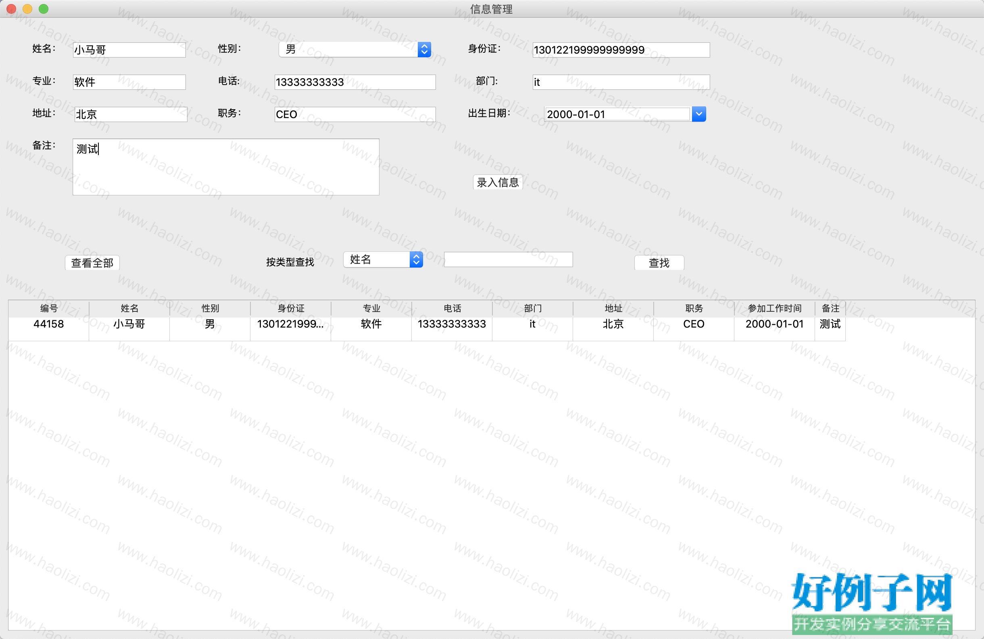Viewport: 984px width, 639px height.
Task: Select table cell 44158
Action: (49, 329)
